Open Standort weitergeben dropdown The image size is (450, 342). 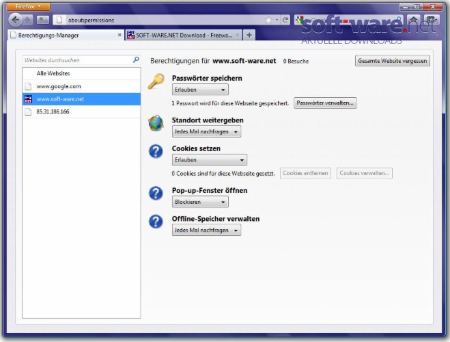206,131
